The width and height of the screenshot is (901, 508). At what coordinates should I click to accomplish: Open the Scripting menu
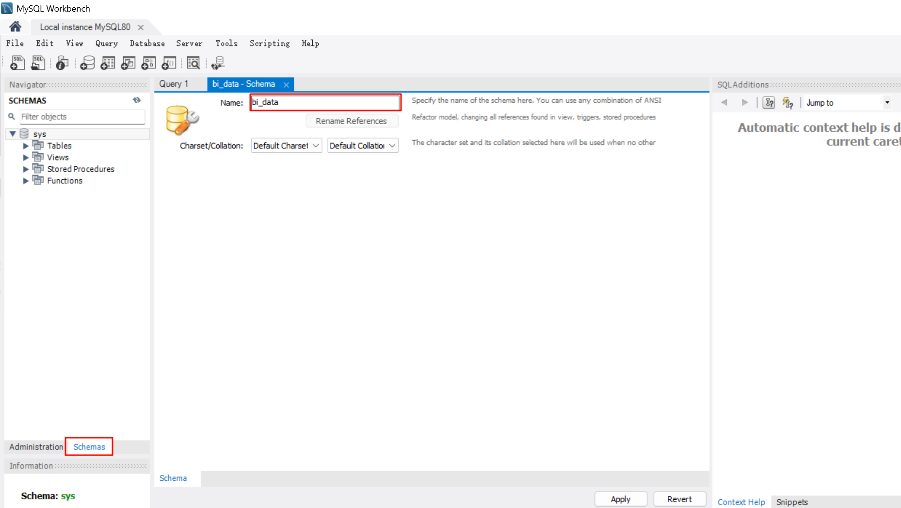270,43
